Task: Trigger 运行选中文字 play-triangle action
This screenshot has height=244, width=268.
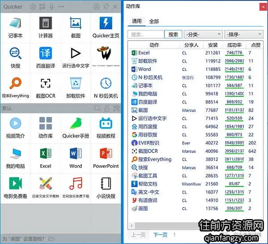Action: (x=76, y=58)
